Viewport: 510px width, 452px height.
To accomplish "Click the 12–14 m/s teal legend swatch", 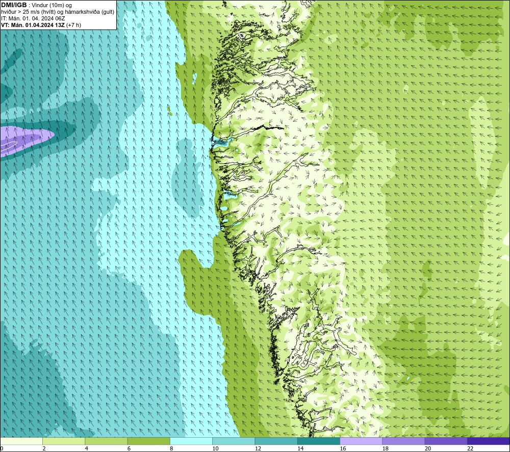I will pyautogui.click(x=276, y=441).
